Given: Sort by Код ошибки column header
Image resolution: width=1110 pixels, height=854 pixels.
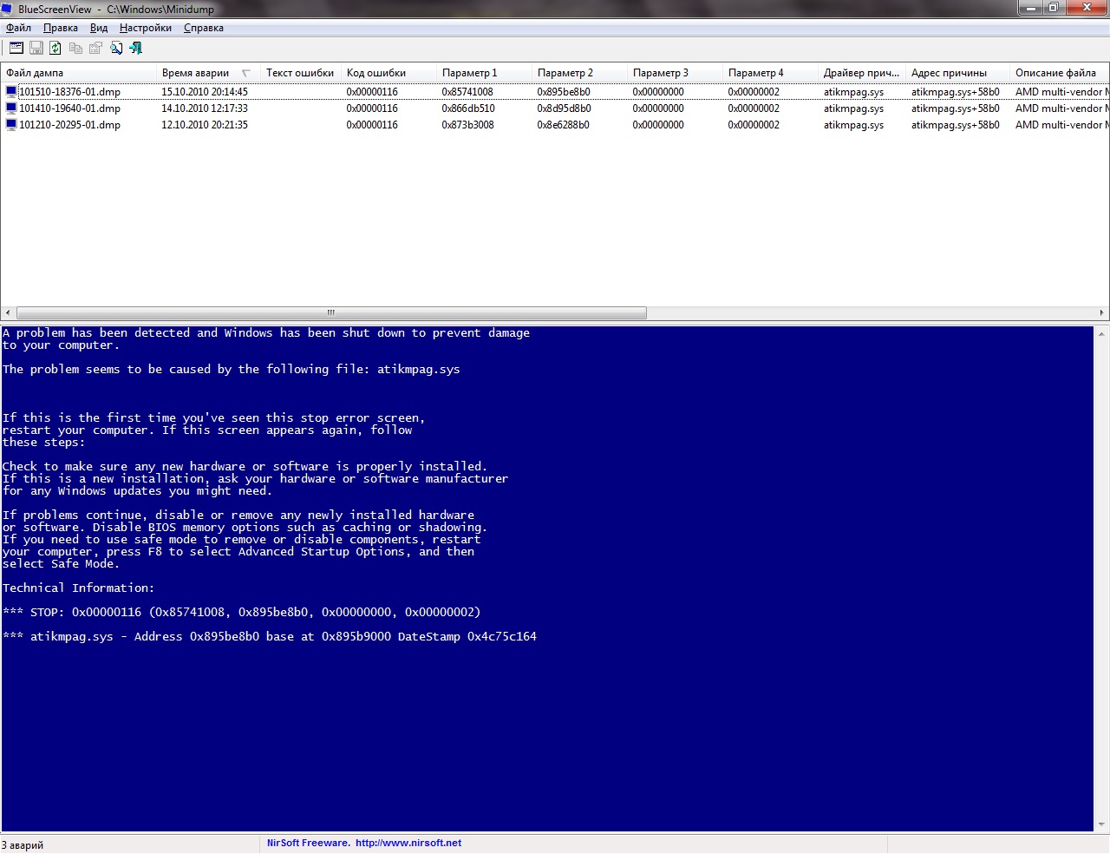Looking at the screenshot, I should tap(376, 73).
